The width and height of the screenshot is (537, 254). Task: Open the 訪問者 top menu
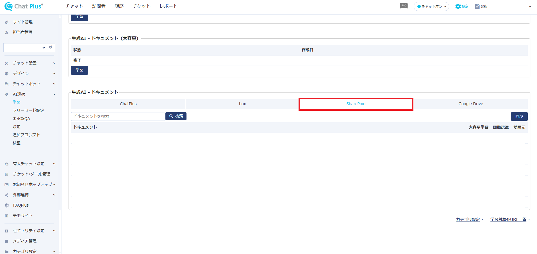(x=99, y=6)
